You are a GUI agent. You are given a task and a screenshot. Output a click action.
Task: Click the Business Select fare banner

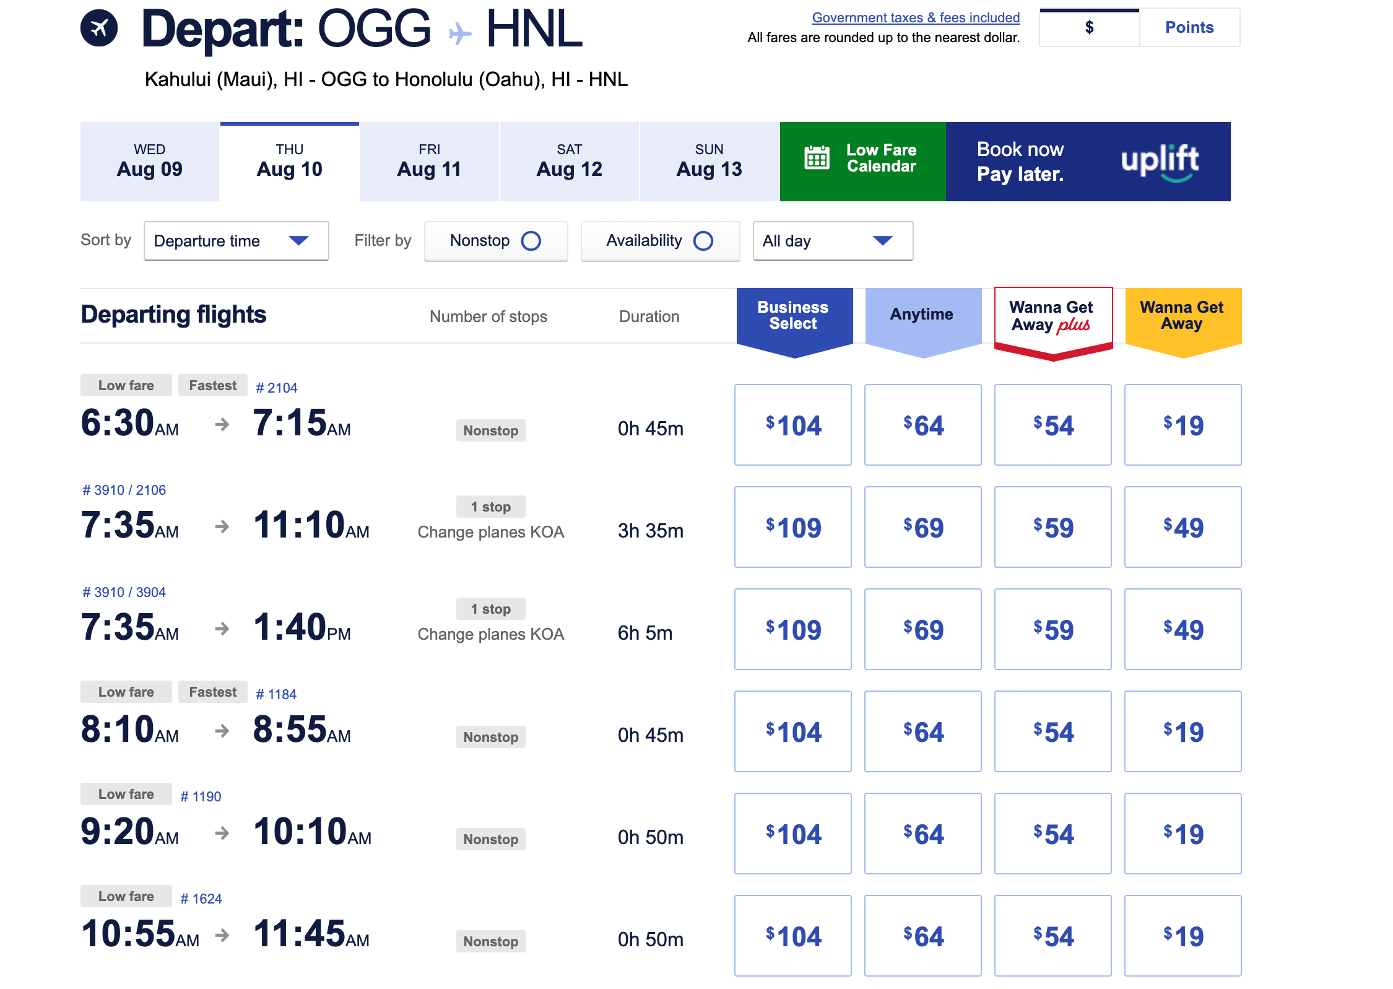(x=794, y=316)
